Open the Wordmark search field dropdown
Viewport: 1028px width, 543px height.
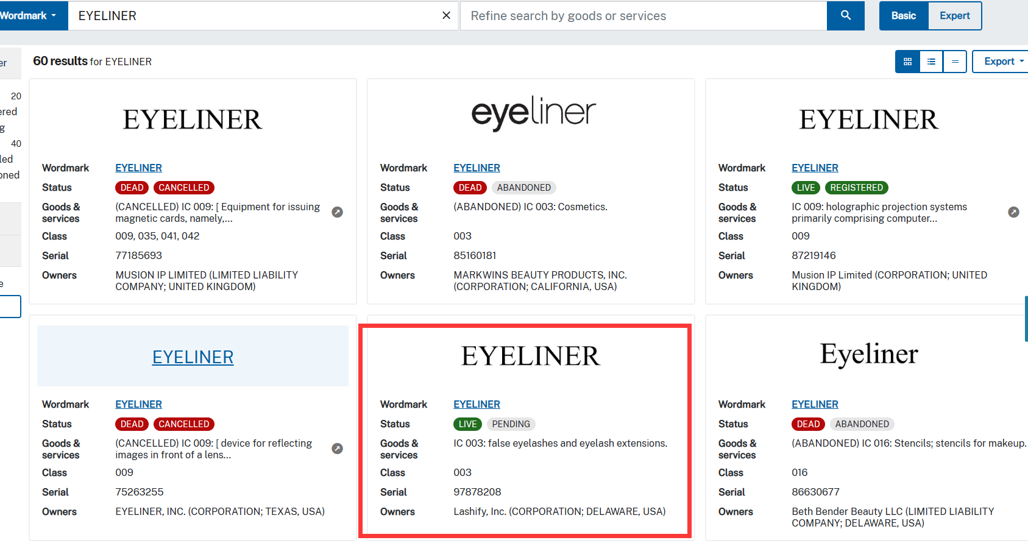[x=30, y=16]
